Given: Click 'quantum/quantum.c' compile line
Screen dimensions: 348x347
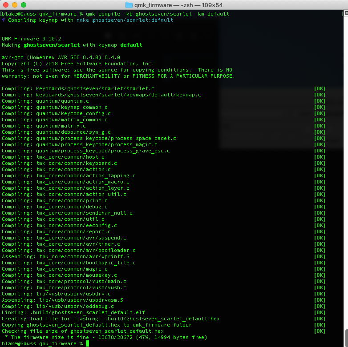Looking at the screenshot, I should tap(45, 101).
